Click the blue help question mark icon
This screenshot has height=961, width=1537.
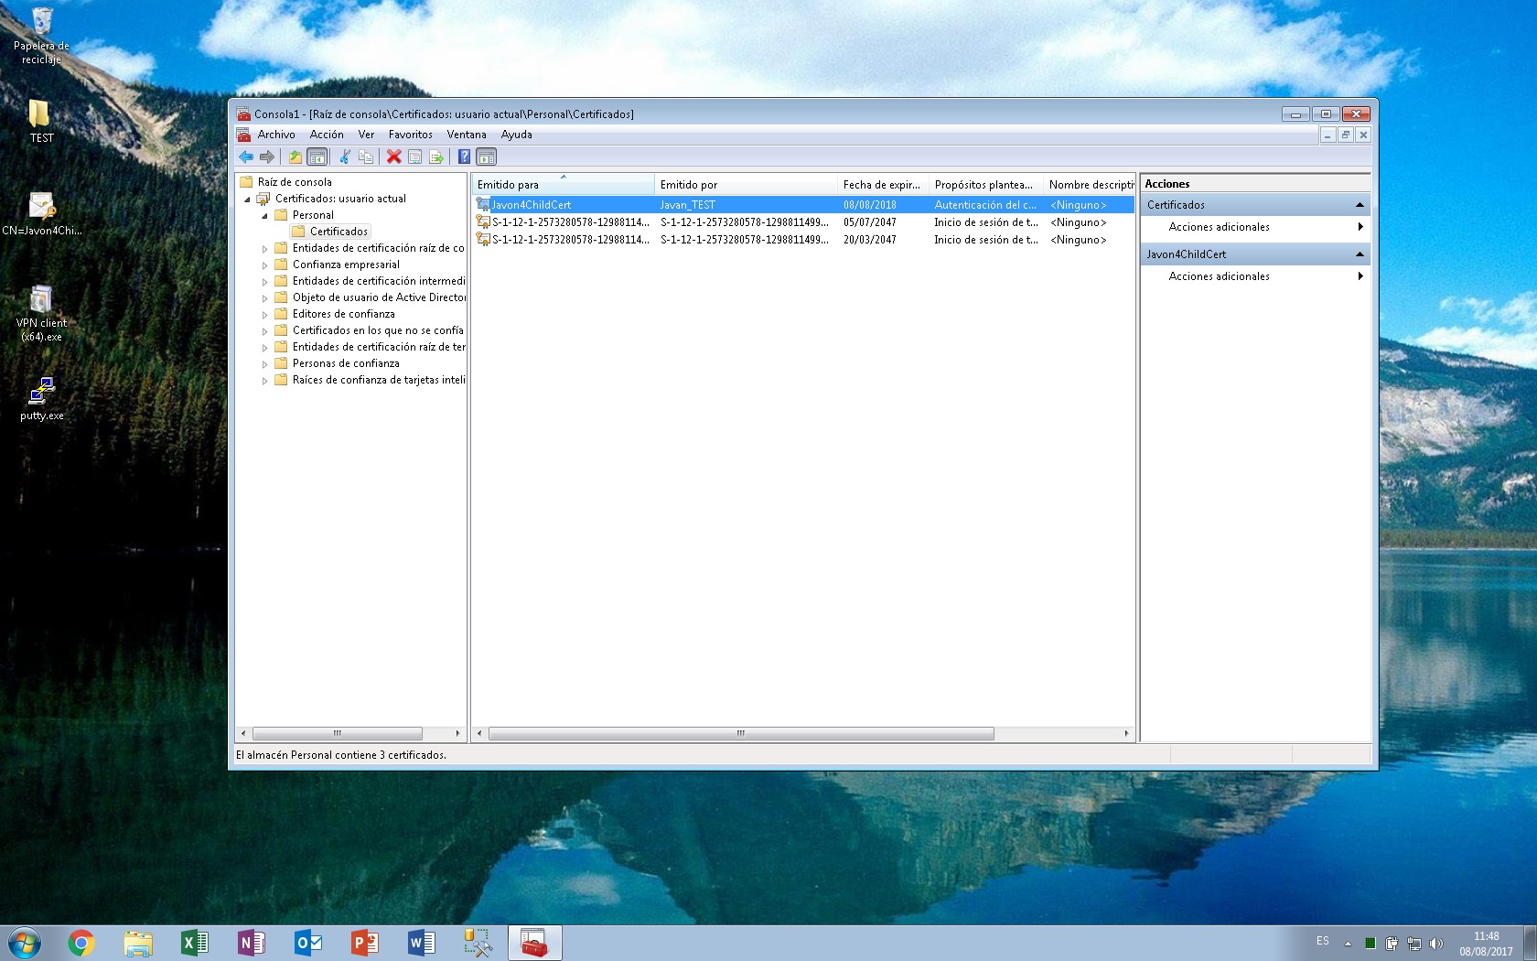coord(464,157)
